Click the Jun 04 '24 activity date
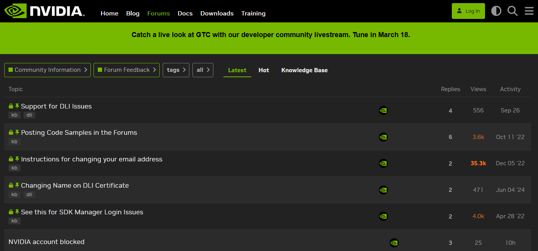This screenshot has height=251, width=538. 510,190
